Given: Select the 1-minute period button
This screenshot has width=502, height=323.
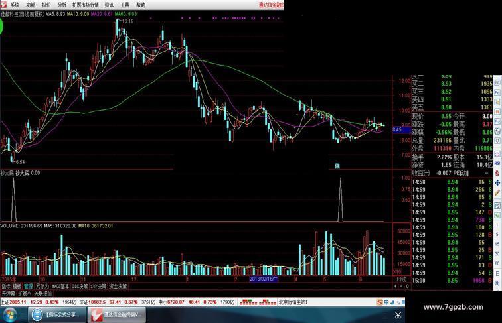Looking at the screenshot, I should click(497, 225).
